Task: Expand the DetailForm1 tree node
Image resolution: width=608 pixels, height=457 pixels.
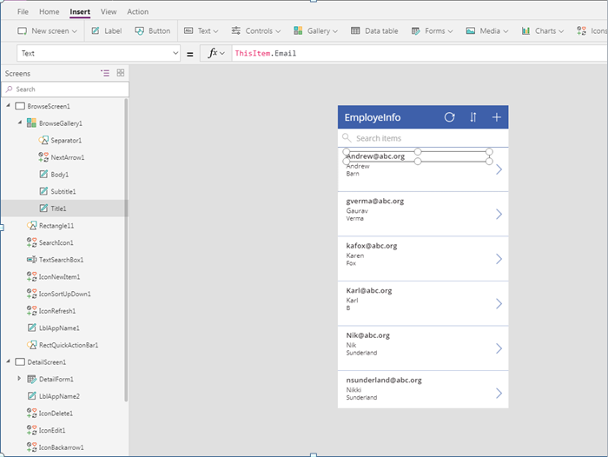Action: pos(20,379)
